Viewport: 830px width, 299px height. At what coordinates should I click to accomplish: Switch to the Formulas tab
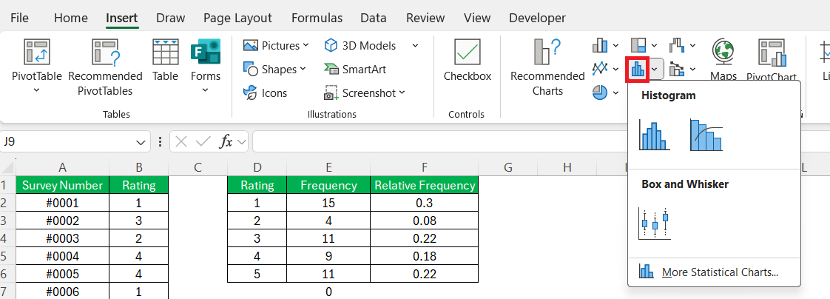click(317, 18)
